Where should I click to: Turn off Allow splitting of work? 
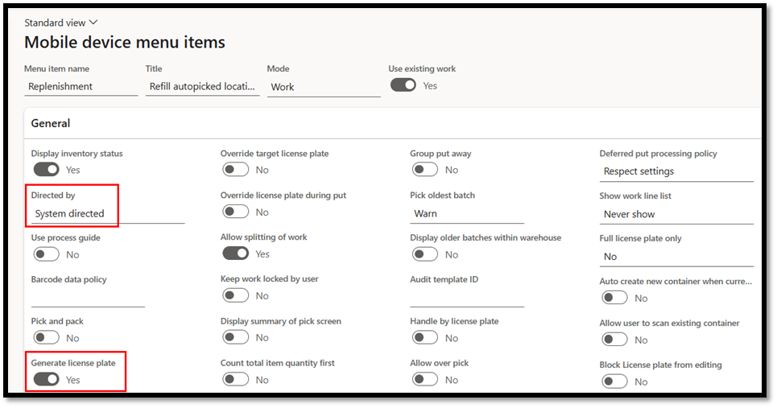[x=235, y=253]
